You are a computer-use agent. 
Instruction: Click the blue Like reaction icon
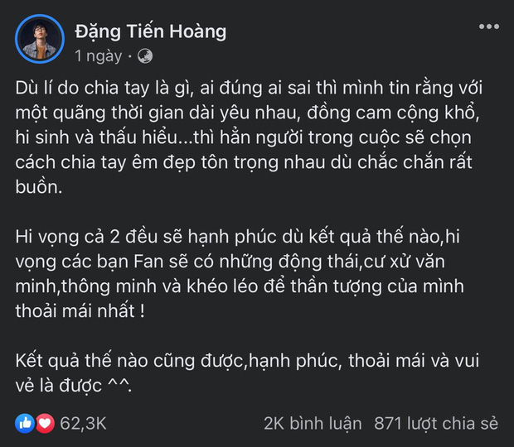coord(24,423)
